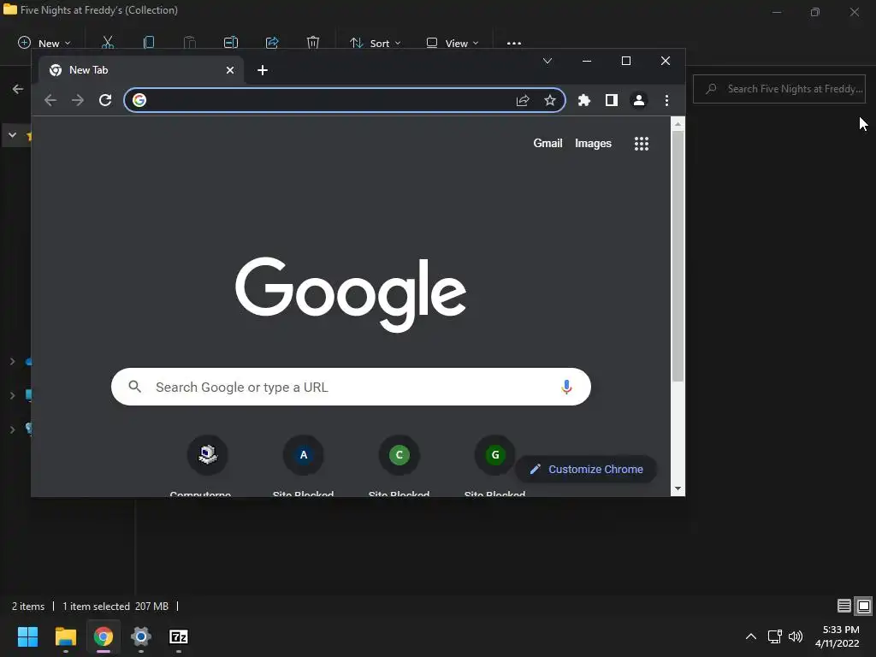876x657 pixels.
Task: Click the Search Five Nights at Freddy's box
Action: pyautogui.click(x=779, y=89)
